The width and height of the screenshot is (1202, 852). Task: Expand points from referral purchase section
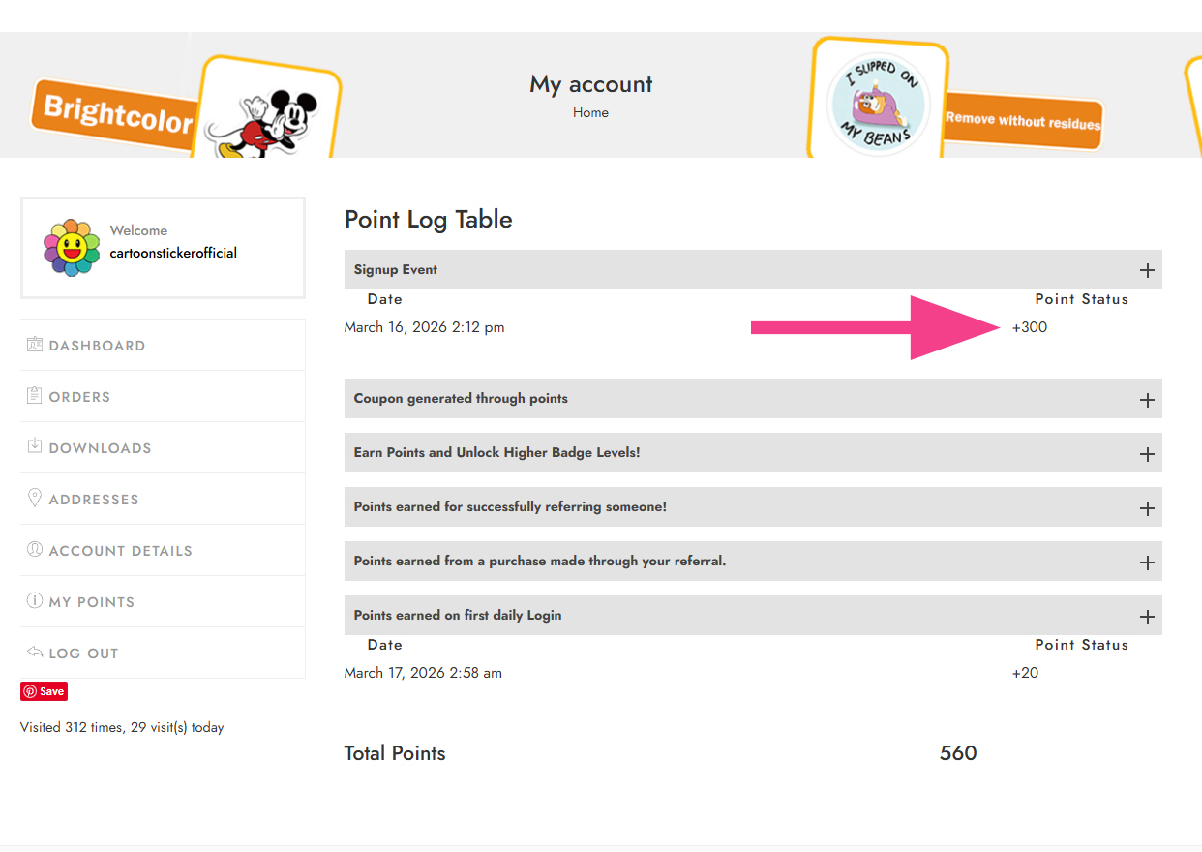coord(1147,562)
